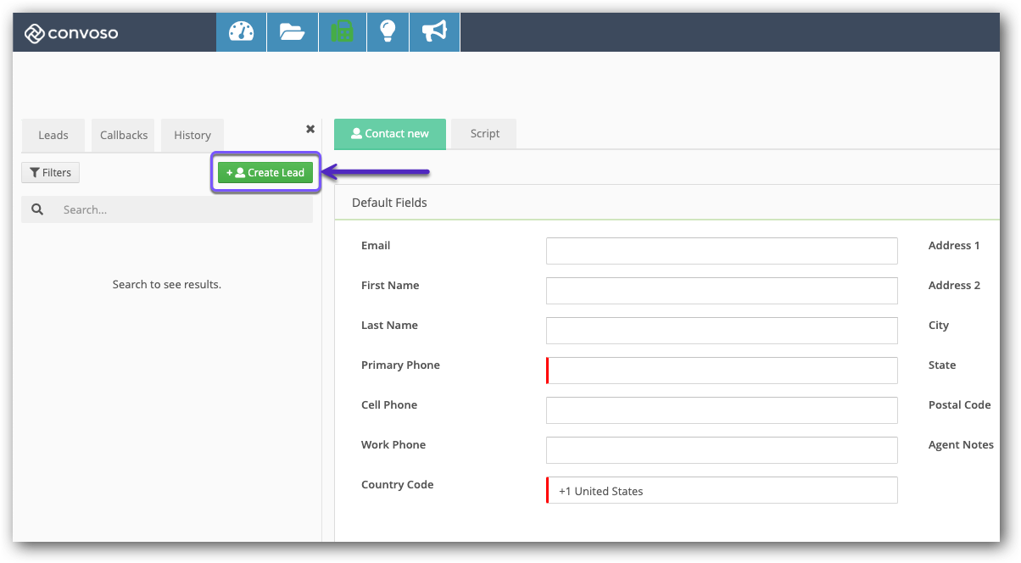Switch to the Leads tab
Image resolution: width=1021 pixels, height=563 pixels.
53,135
